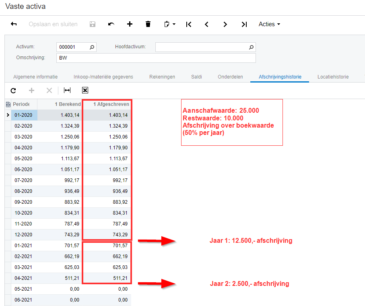Click the delete trash icon

pos(148,24)
